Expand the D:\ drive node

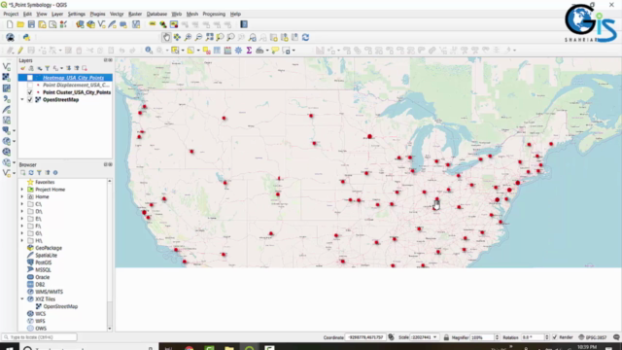(x=22, y=211)
